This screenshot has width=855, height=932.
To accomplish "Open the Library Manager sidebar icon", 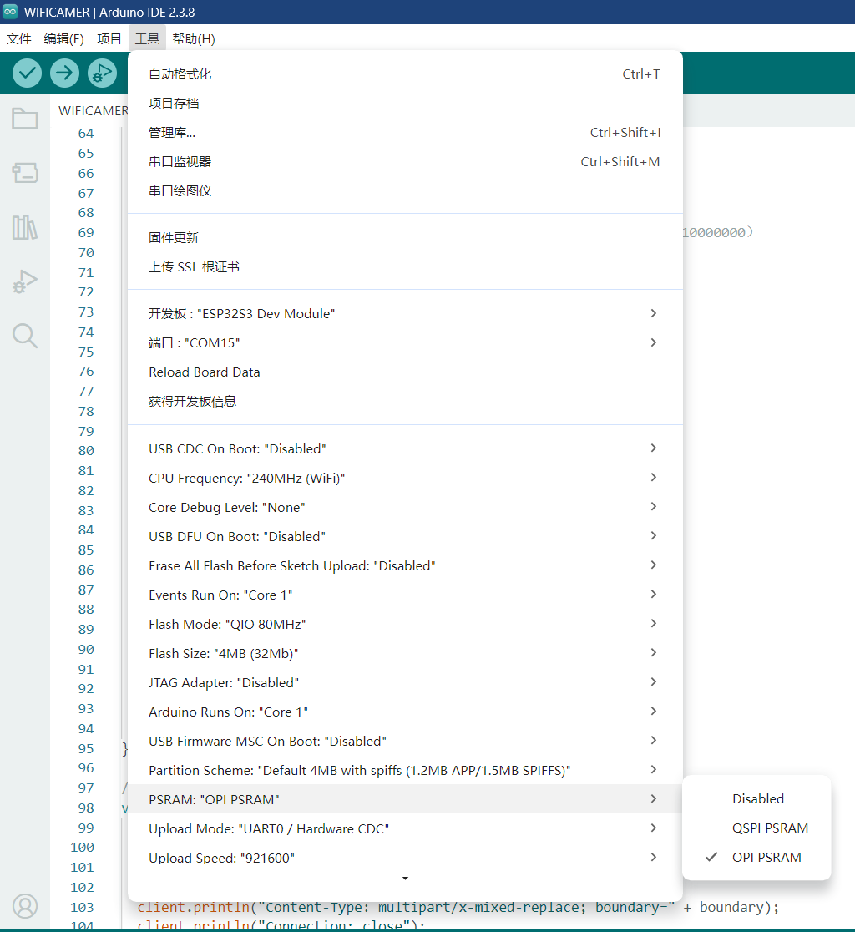I will point(25,227).
